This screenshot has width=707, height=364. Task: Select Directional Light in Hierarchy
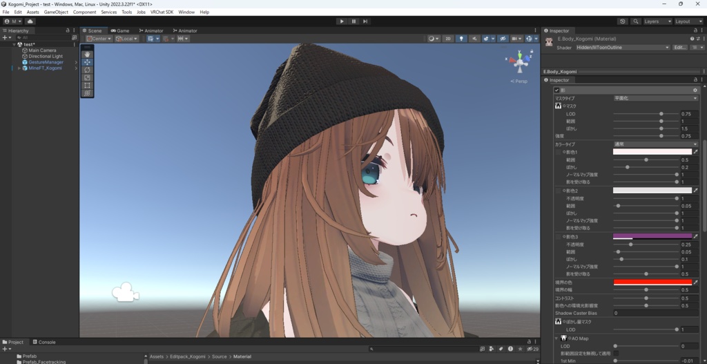(x=46, y=57)
